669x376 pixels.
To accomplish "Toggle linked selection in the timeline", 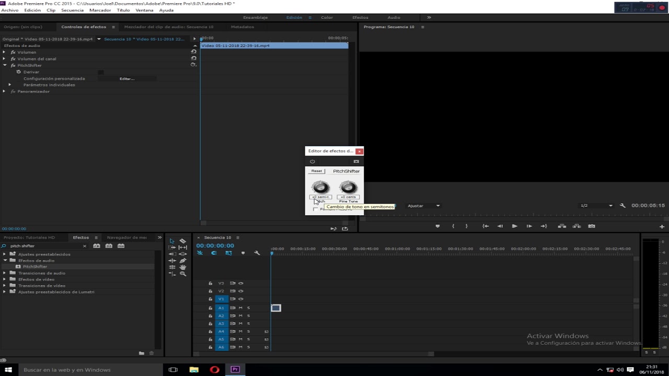I will coord(228,253).
